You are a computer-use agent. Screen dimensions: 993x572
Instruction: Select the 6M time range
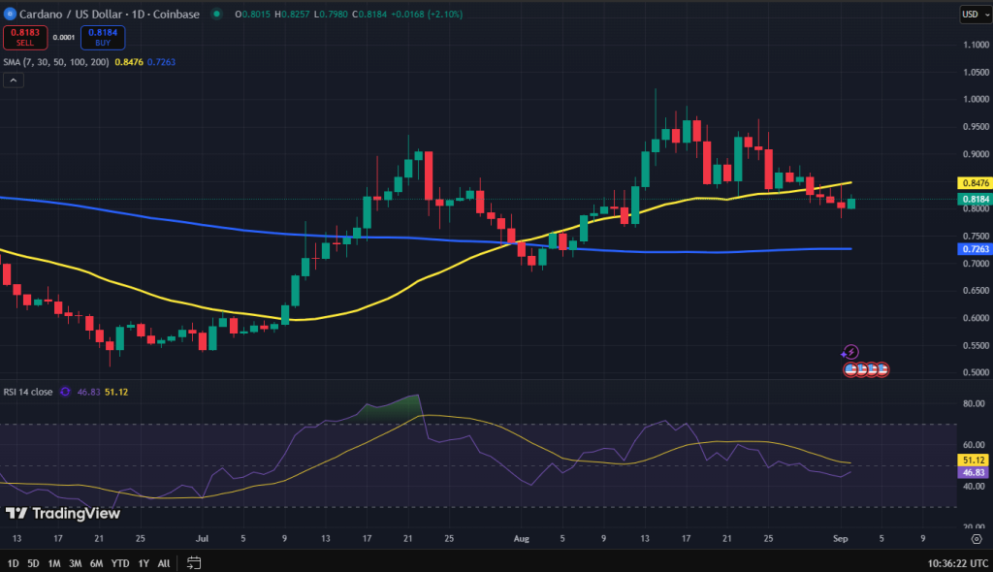[96, 563]
